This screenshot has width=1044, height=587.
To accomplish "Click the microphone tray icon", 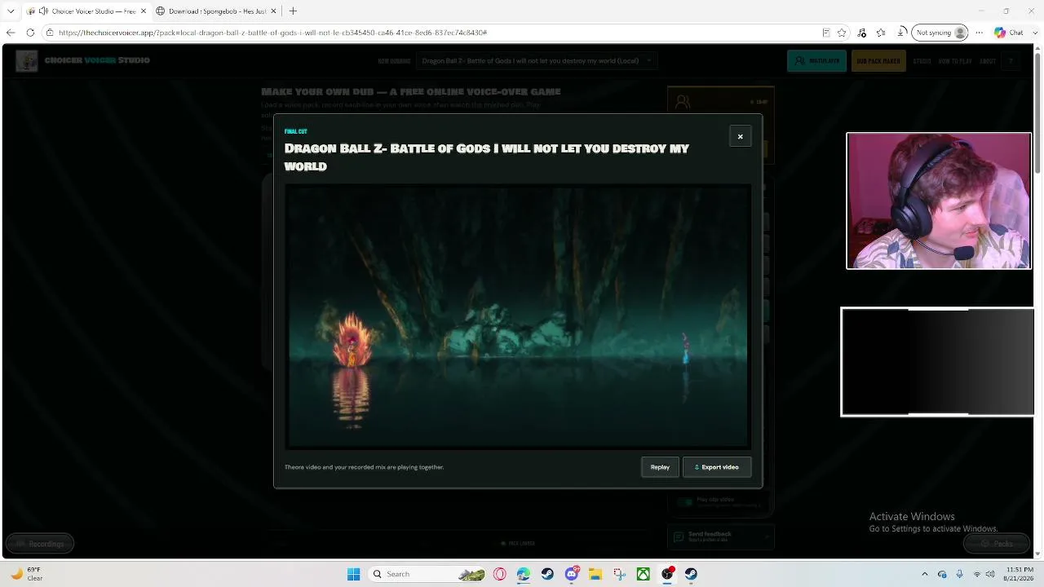I will [959, 574].
